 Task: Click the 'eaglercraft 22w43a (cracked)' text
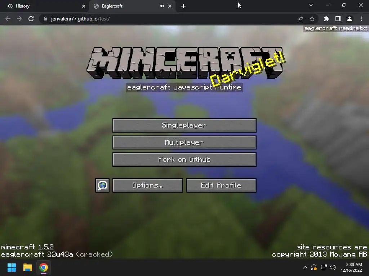57,254
